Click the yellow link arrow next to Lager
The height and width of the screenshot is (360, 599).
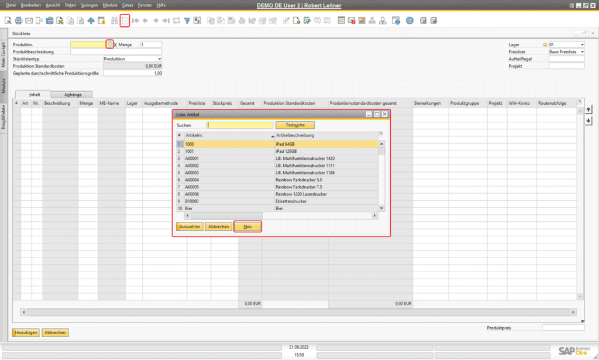pos(545,44)
